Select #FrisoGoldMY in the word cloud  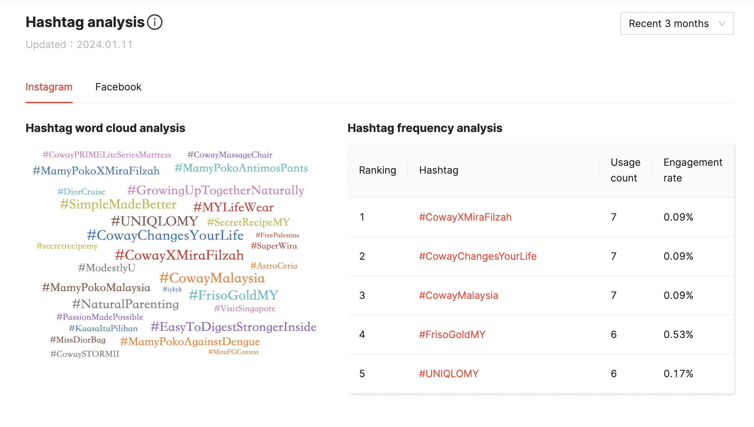233,295
